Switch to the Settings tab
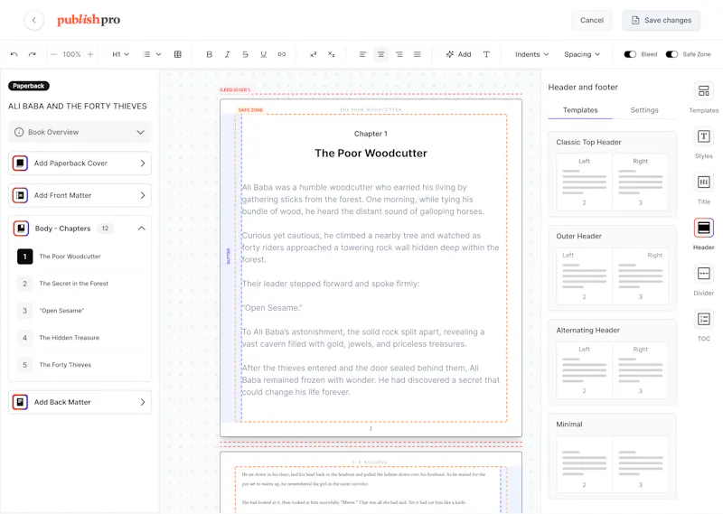Image resolution: width=723 pixels, height=514 pixels. pos(644,110)
